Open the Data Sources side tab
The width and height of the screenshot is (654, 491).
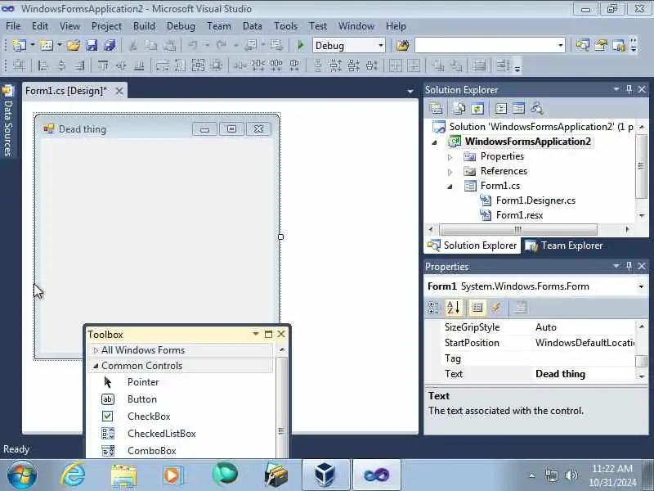tap(8, 120)
